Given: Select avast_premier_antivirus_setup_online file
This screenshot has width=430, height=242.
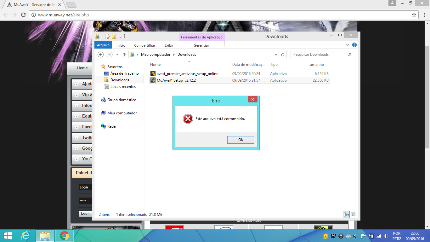Looking at the screenshot, I should click(x=187, y=74).
